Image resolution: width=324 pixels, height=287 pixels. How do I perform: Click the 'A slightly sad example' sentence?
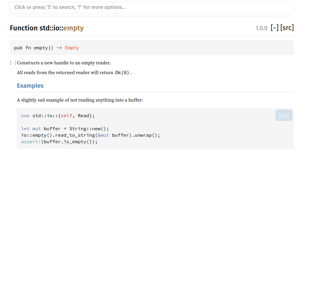80,100
